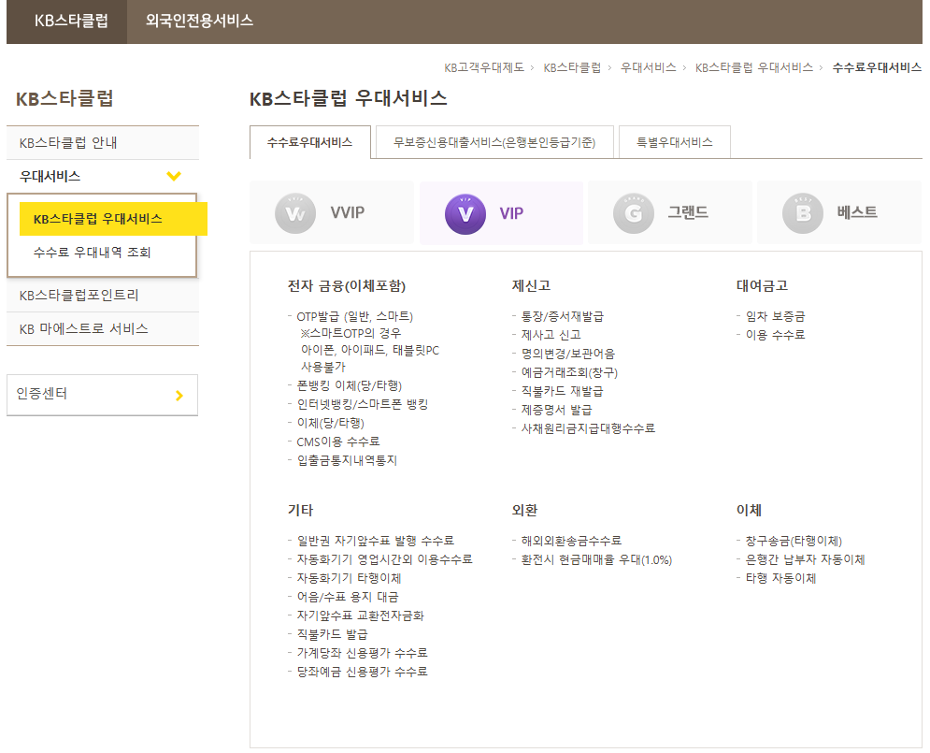Image resolution: width=930 pixels, height=753 pixels.
Task: Click 타행 자동이체 item
Action: (780, 578)
